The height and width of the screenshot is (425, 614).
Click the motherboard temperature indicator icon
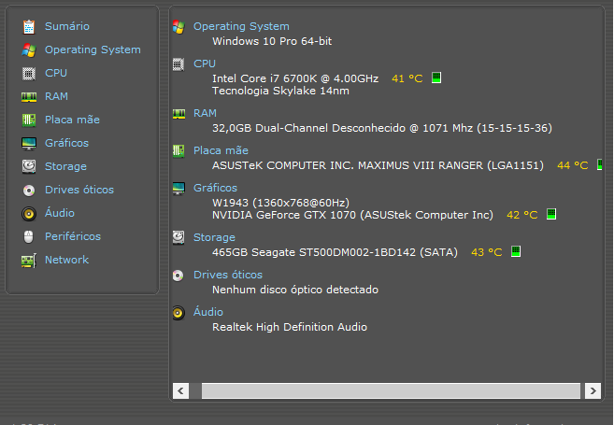pos(599,164)
